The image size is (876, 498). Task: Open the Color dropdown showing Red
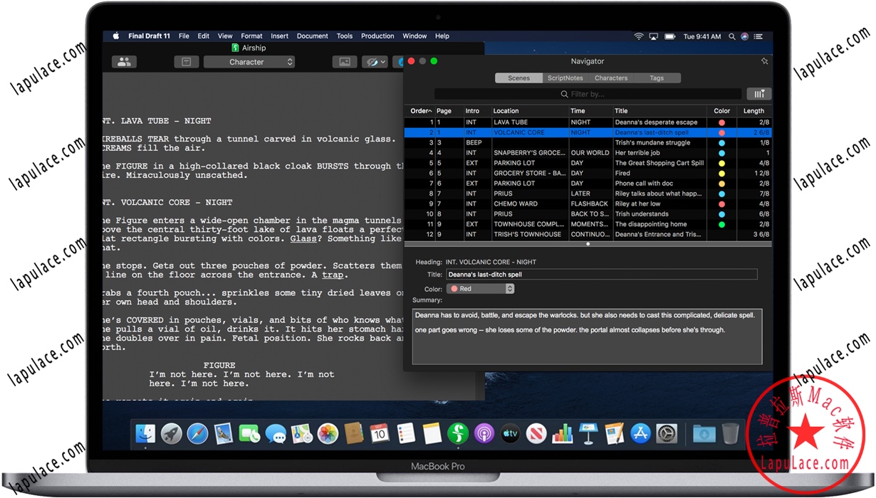tap(481, 288)
